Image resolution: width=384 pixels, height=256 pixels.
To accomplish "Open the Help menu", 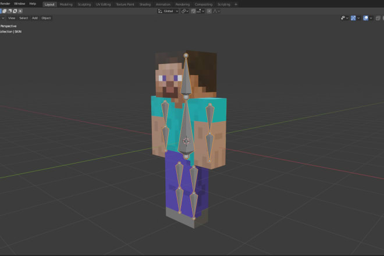I will click(x=33, y=3).
